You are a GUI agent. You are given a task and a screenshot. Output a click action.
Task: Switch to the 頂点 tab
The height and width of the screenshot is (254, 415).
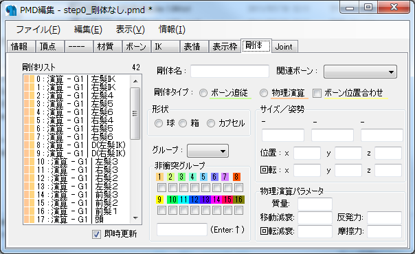[49, 47]
